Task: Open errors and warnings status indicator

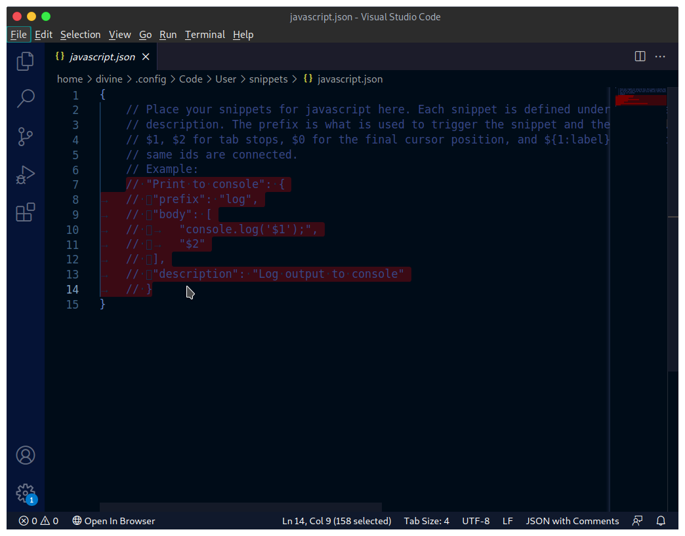Action: coord(39,521)
